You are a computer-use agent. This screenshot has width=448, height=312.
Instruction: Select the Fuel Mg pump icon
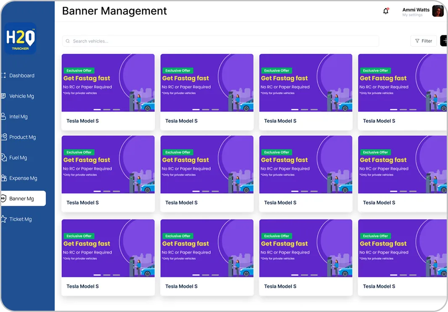(4, 157)
